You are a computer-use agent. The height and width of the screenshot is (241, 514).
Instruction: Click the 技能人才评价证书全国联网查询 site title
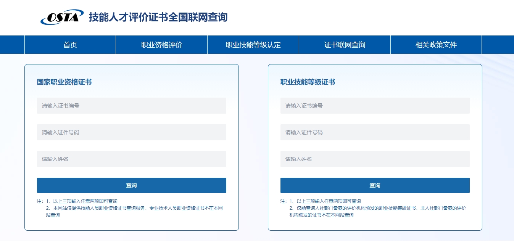click(x=158, y=17)
